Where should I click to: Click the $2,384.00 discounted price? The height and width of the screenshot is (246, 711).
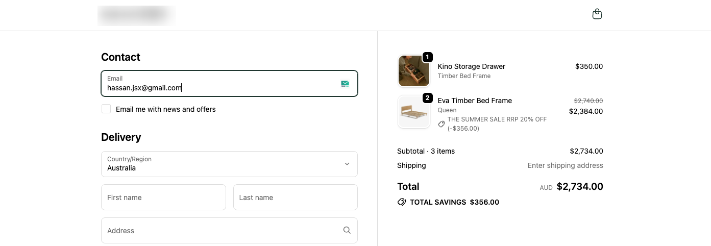pyautogui.click(x=586, y=111)
